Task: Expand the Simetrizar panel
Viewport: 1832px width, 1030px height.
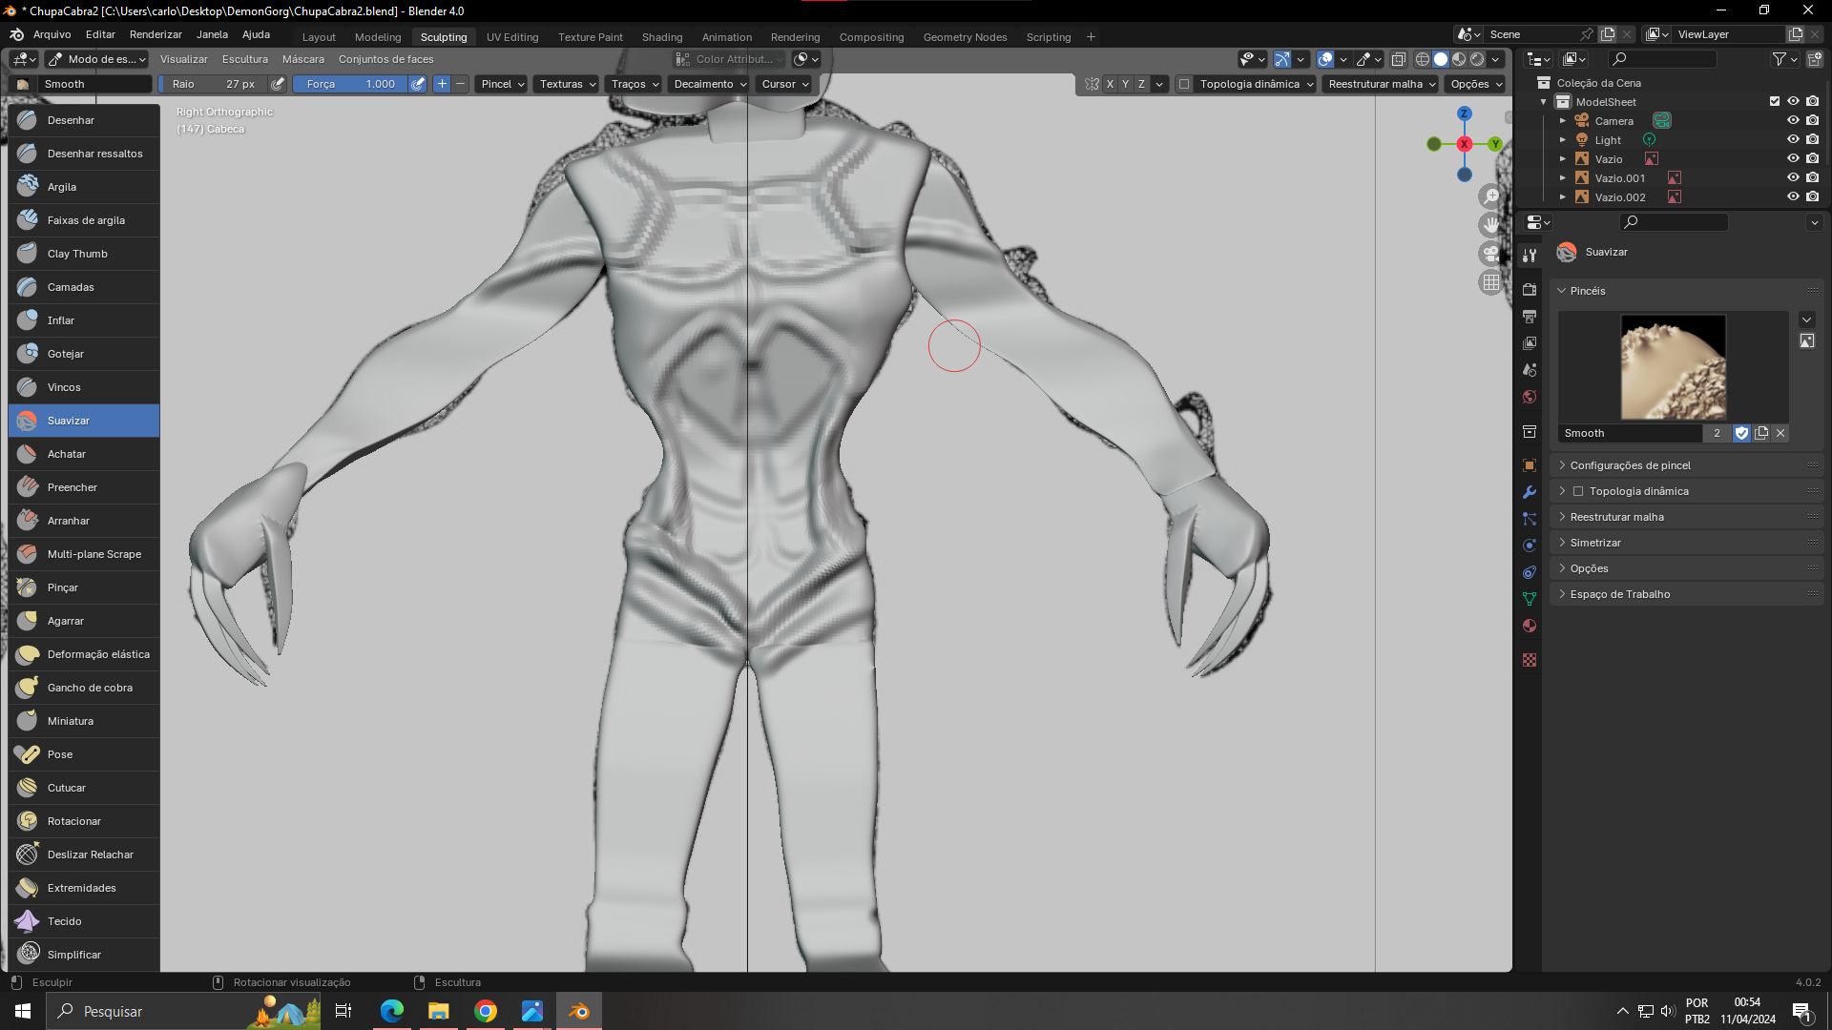Action: tap(1595, 543)
